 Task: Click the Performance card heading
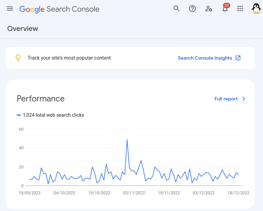pos(41,99)
